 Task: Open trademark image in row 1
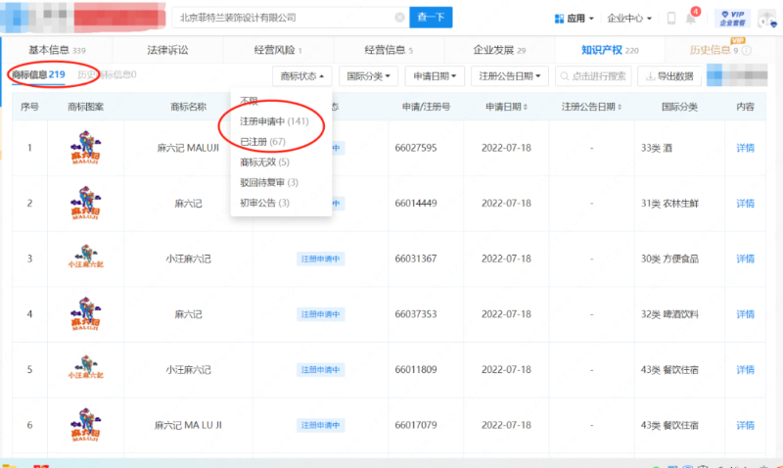[x=85, y=148]
